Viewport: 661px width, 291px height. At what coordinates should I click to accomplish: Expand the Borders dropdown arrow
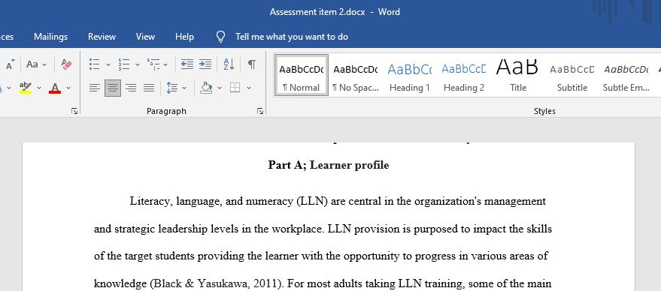click(x=249, y=88)
